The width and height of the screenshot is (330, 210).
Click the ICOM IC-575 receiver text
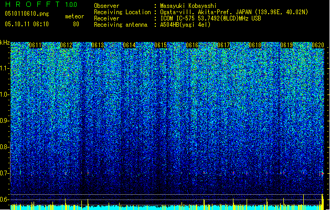tap(210, 18)
